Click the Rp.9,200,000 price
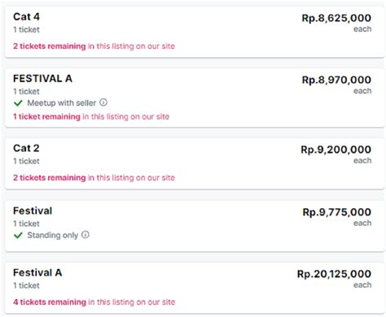The image size is (386, 317). pos(336,150)
